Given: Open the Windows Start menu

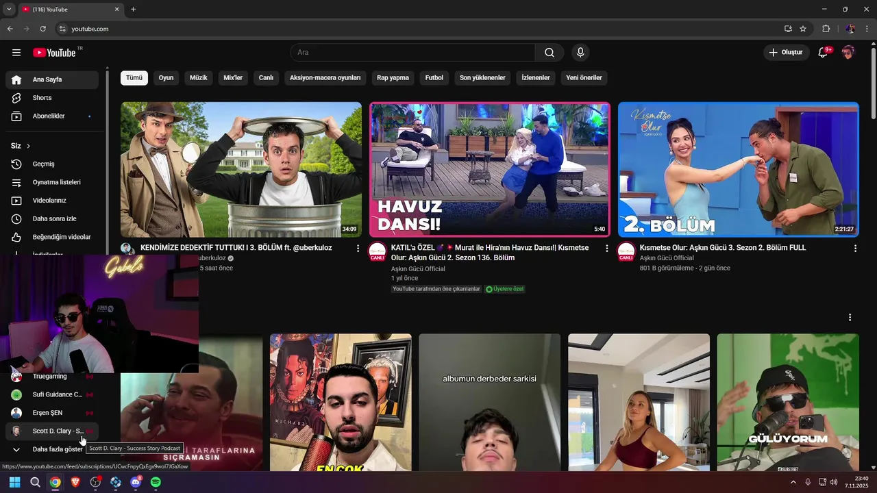Looking at the screenshot, I should pos(14,482).
